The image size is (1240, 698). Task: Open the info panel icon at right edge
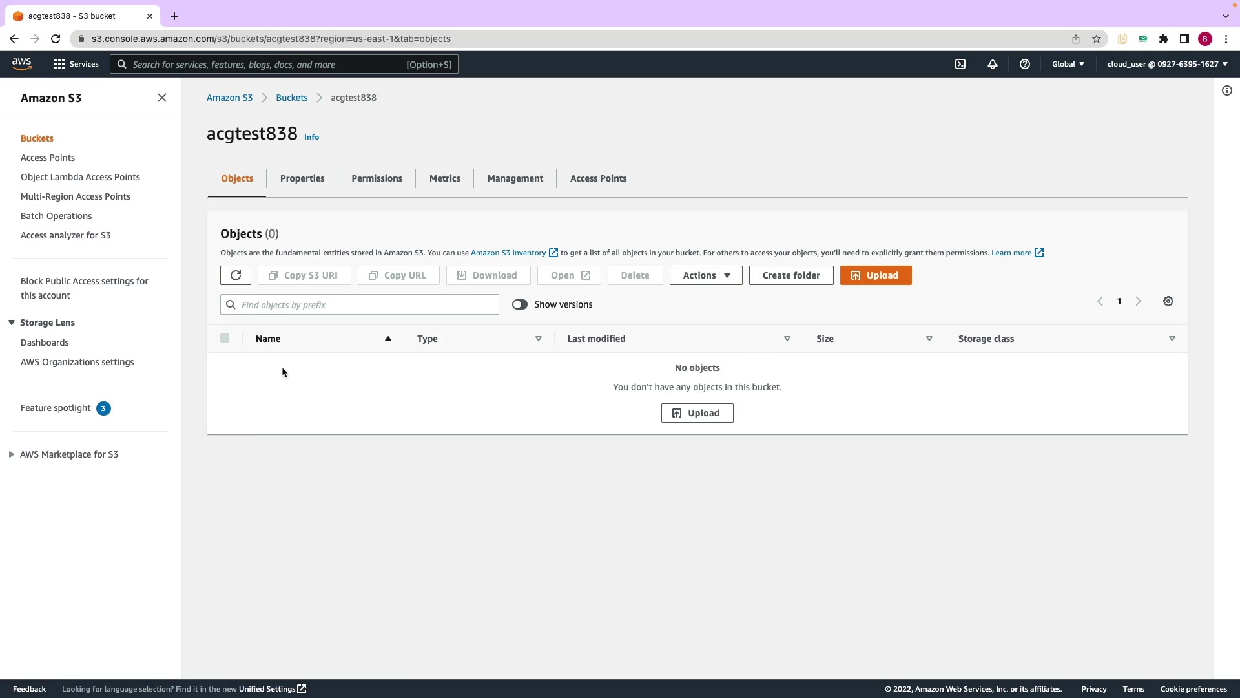(1227, 90)
